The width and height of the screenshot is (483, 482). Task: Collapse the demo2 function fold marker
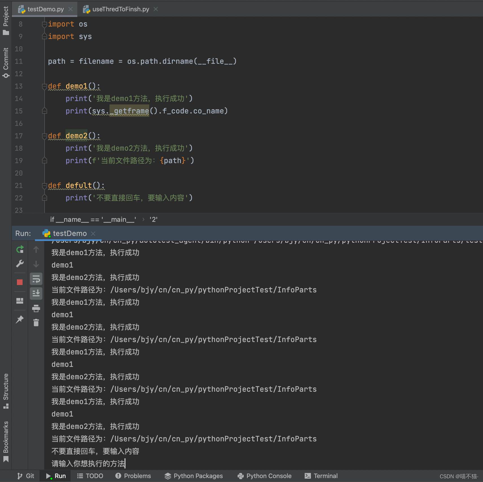tap(44, 136)
